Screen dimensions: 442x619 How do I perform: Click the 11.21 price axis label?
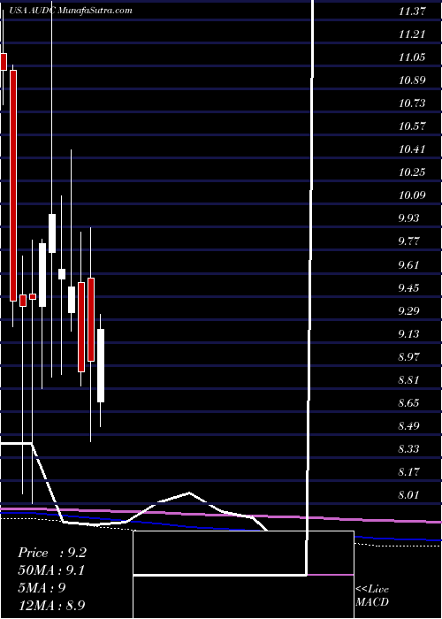click(412, 34)
